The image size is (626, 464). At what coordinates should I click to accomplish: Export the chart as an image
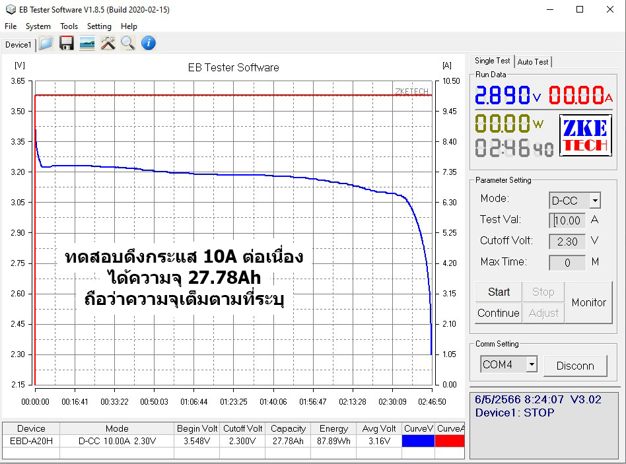click(x=87, y=43)
